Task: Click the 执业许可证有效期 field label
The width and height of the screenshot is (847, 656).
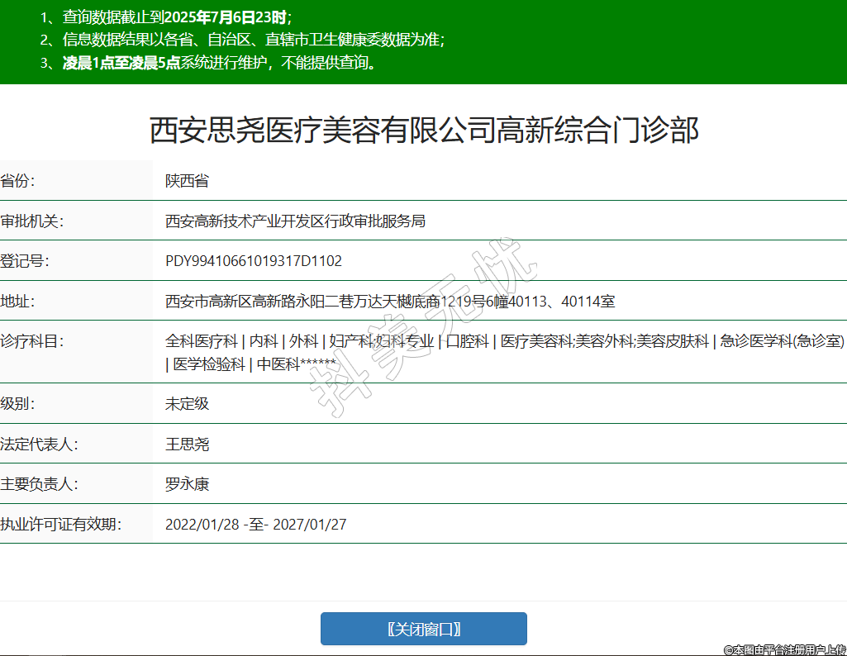Action: coord(61,524)
